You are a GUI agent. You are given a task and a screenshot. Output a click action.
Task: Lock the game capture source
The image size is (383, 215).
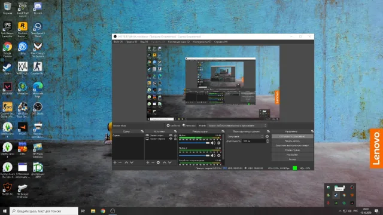pos(175,136)
